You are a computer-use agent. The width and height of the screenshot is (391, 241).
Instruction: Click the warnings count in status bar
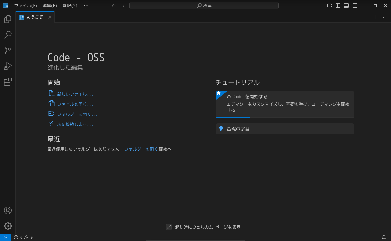click(28, 237)
